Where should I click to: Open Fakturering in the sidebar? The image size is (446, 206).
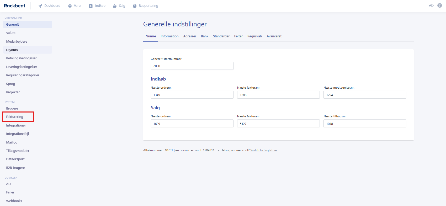pyautogui.click(x=15, y=117)
